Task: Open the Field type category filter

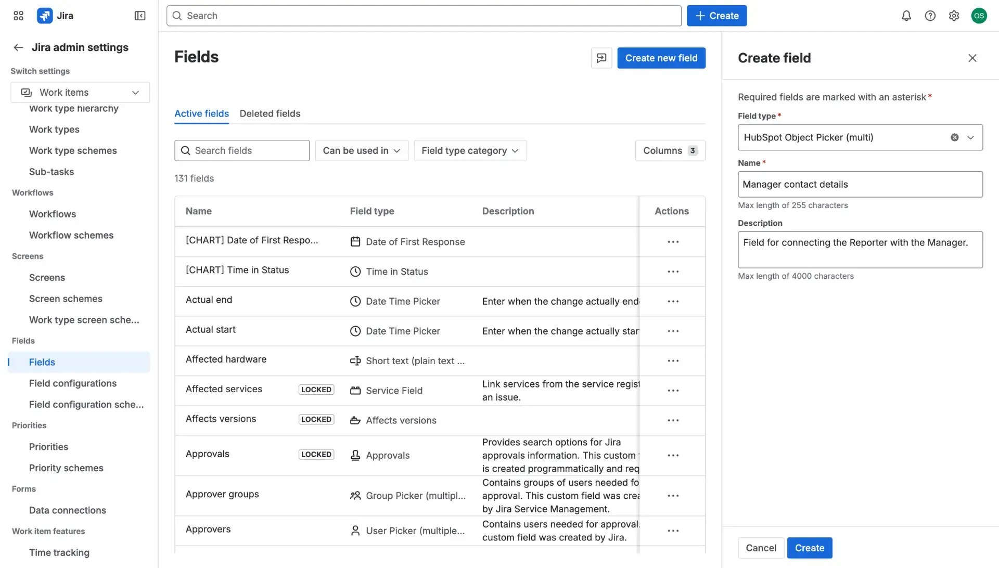Action: point(470,150)
